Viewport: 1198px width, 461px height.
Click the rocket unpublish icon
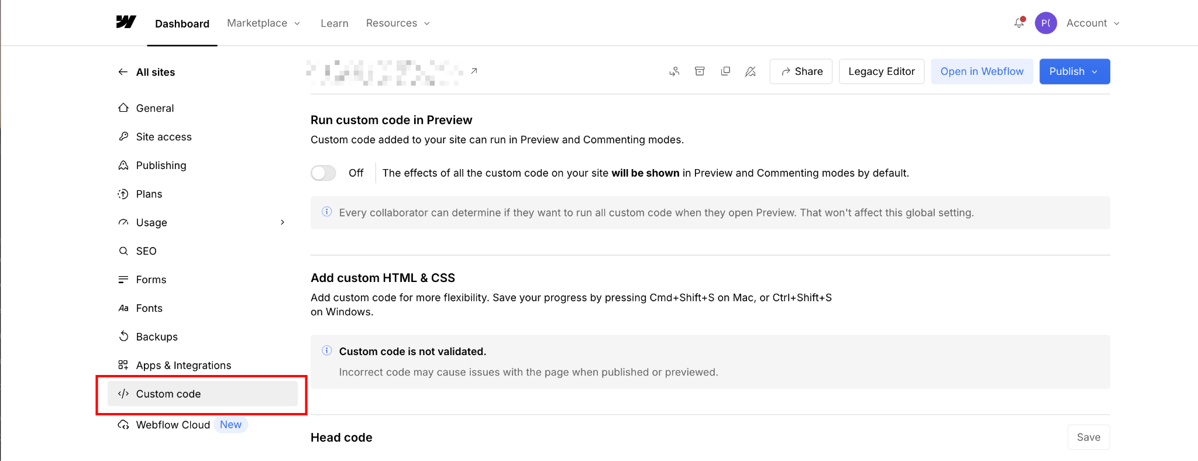click(x=751, y=71)
